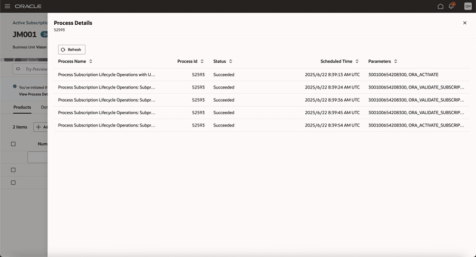The height and width of the screenshot is (257, 476).
Task: Select the row scheduled at 8:39:54 AM
Action: point(261,125)
